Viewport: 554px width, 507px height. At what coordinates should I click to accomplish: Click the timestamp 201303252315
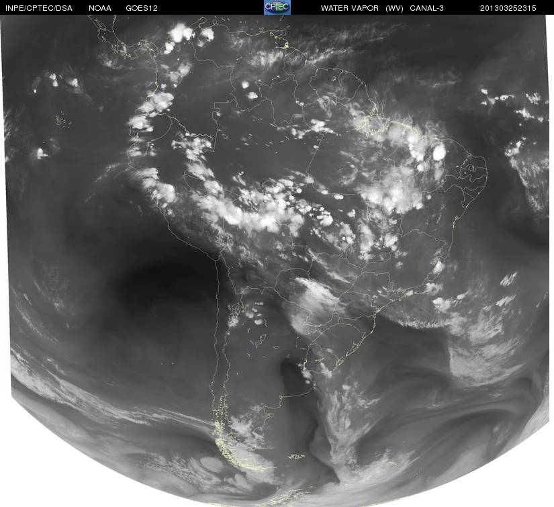[x=508, y=8]
